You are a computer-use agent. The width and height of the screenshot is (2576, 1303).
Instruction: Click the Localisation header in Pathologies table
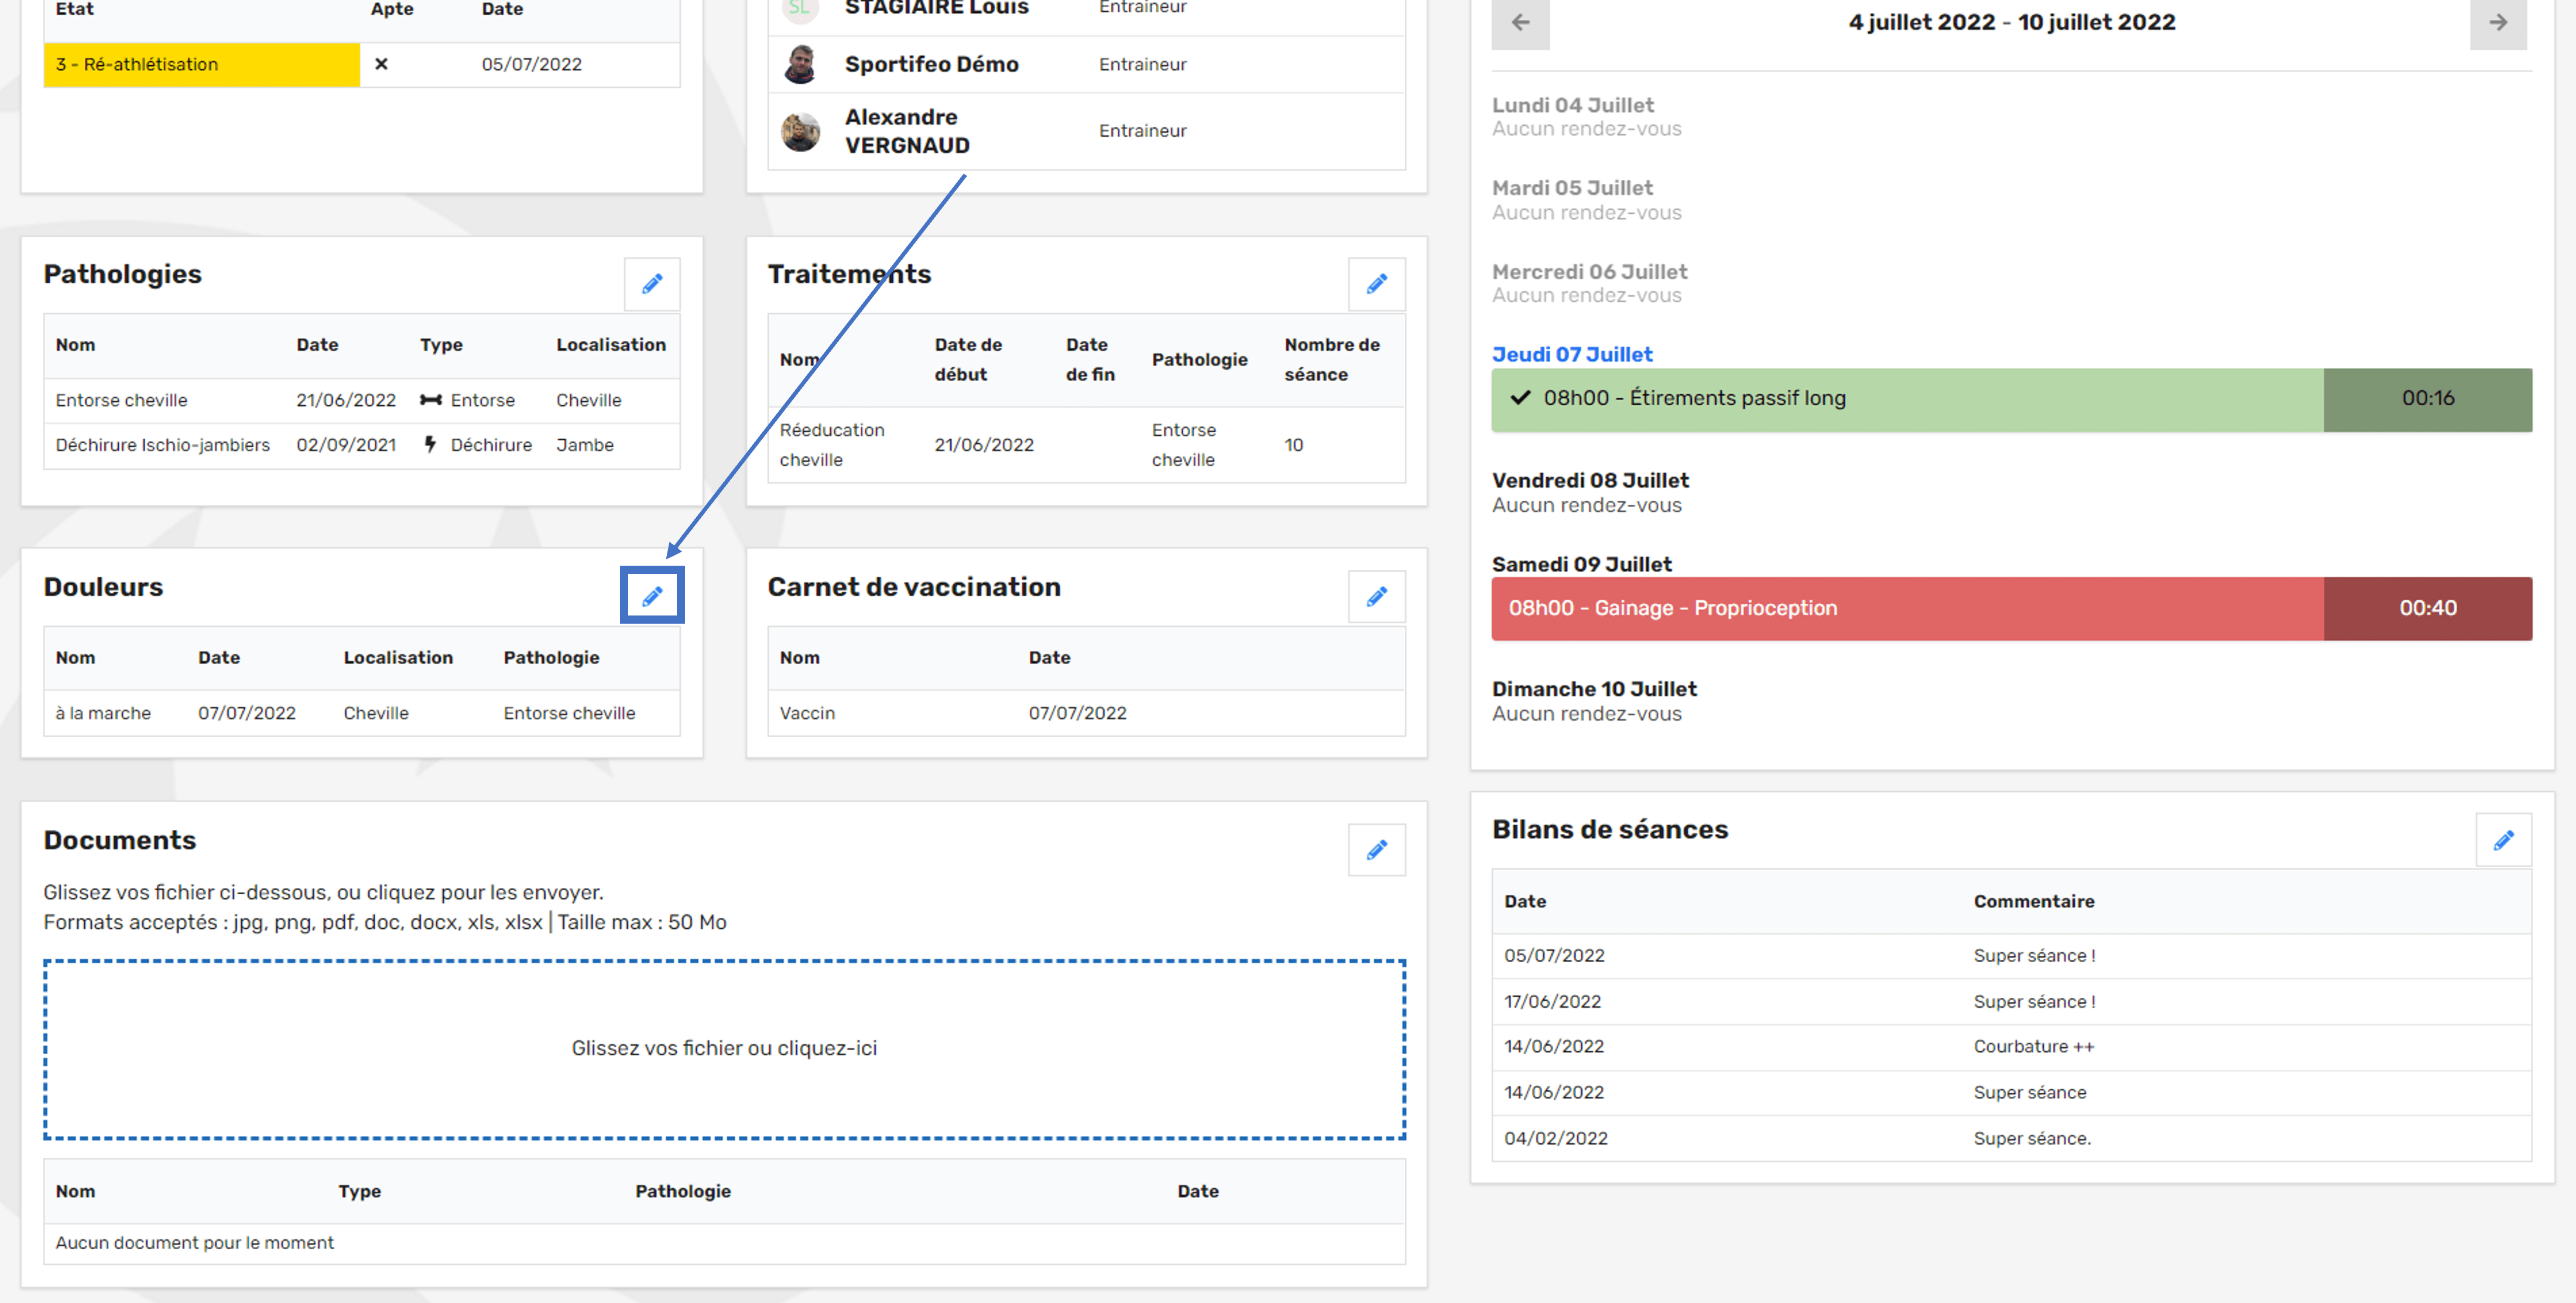pos(610,345)
